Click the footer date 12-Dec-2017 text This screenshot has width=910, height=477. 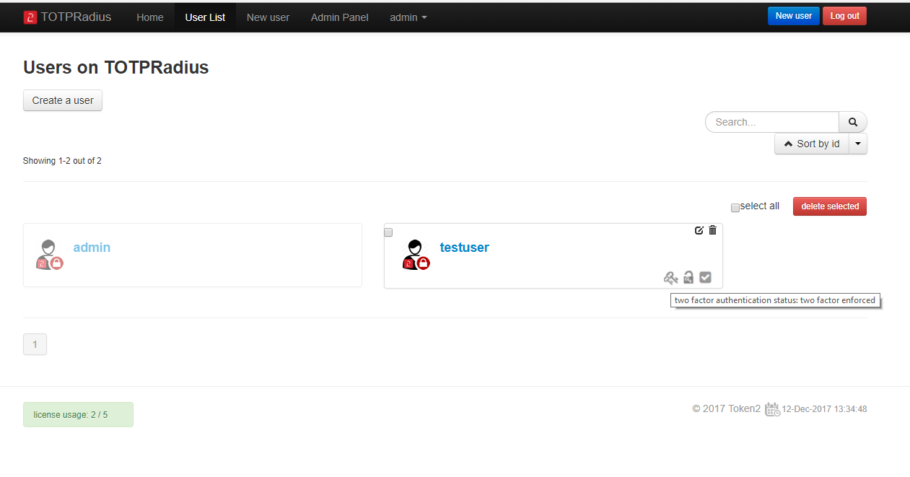coord(824,409)
